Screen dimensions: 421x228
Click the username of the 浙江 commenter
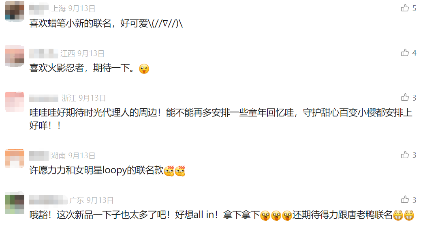pyautogui.click(x=44, y=98)
